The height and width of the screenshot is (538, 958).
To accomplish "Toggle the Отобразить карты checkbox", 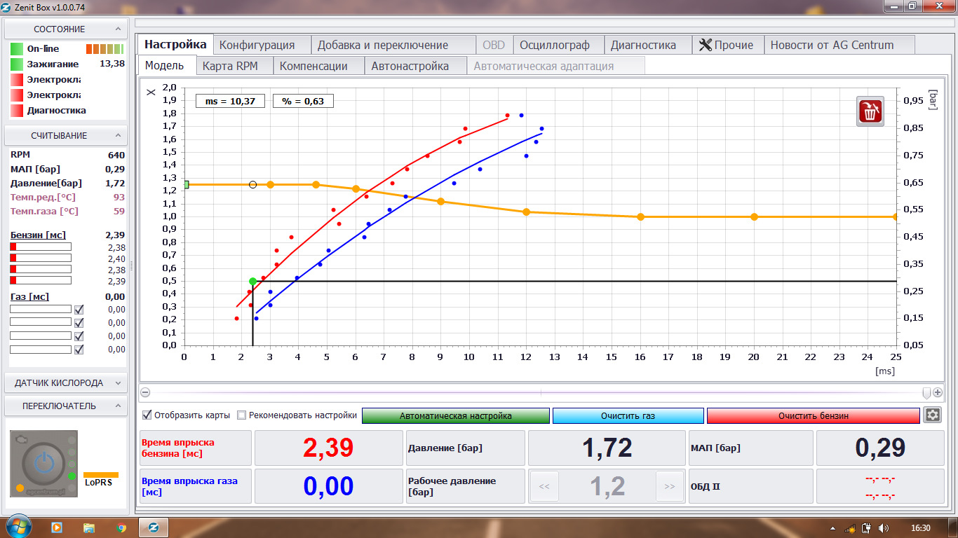I will 147,415.
